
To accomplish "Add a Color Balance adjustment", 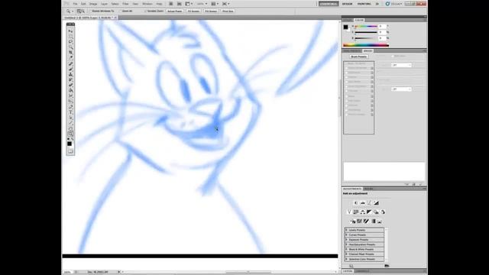I will click(362, 212).
